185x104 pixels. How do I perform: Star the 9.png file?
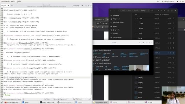pos(173,18)
